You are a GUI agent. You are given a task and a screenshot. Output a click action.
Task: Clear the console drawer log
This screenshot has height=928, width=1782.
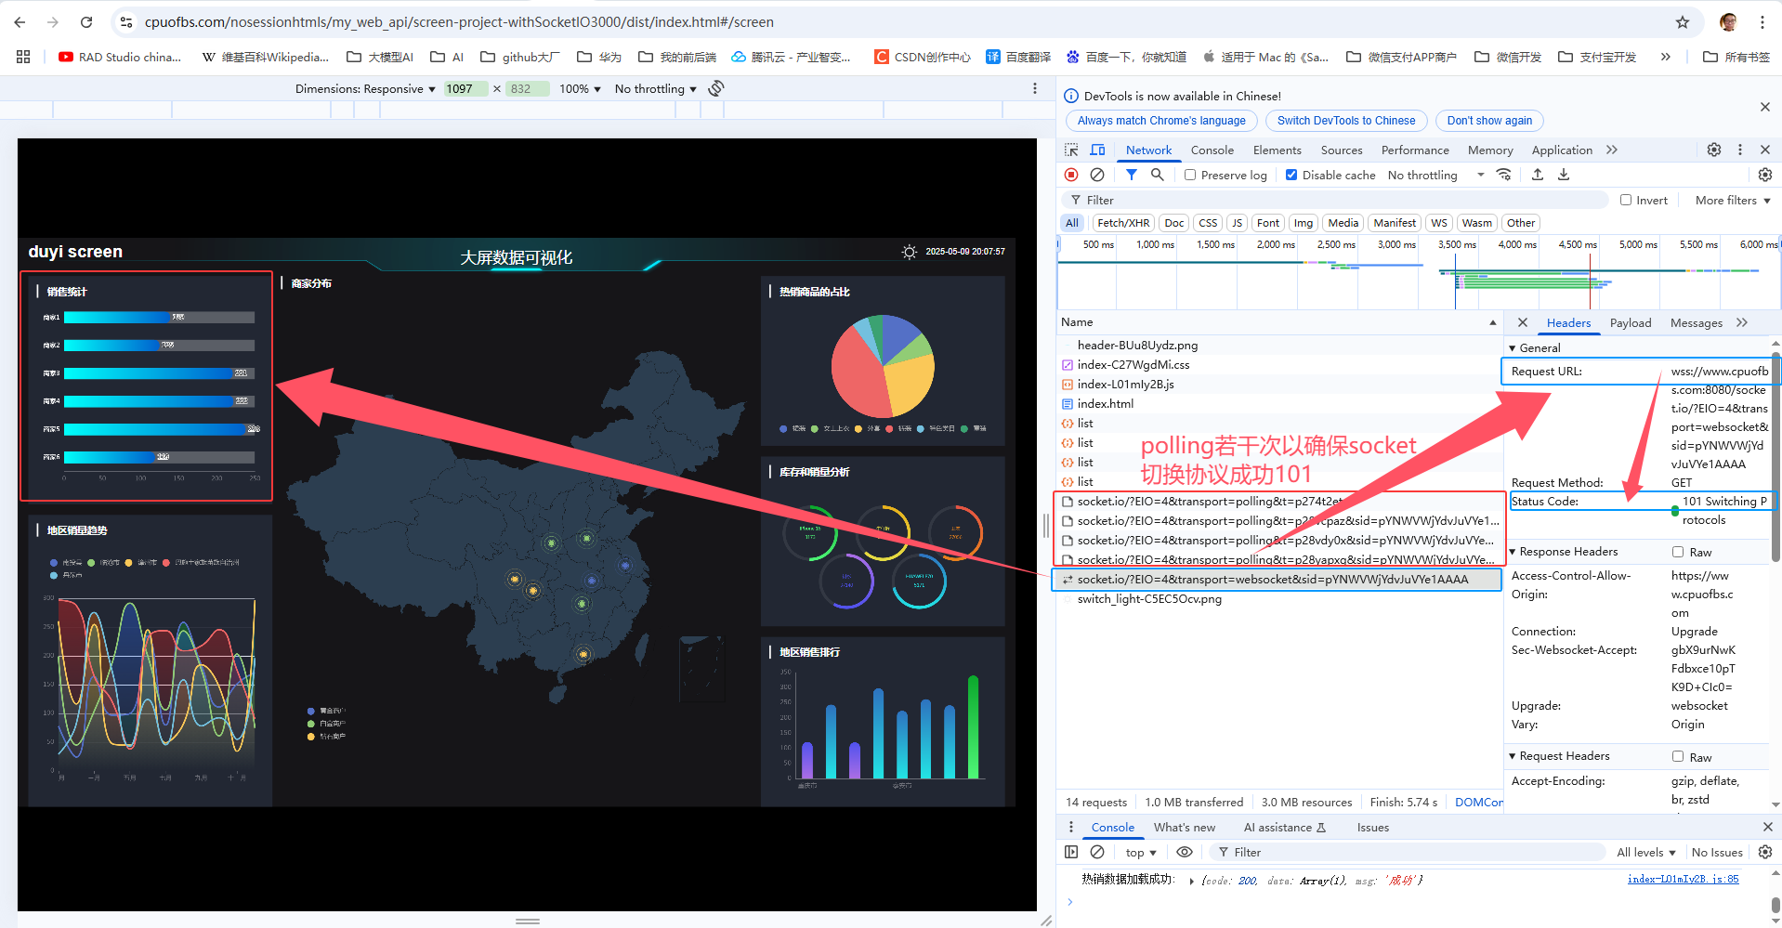coord(1097,852)
